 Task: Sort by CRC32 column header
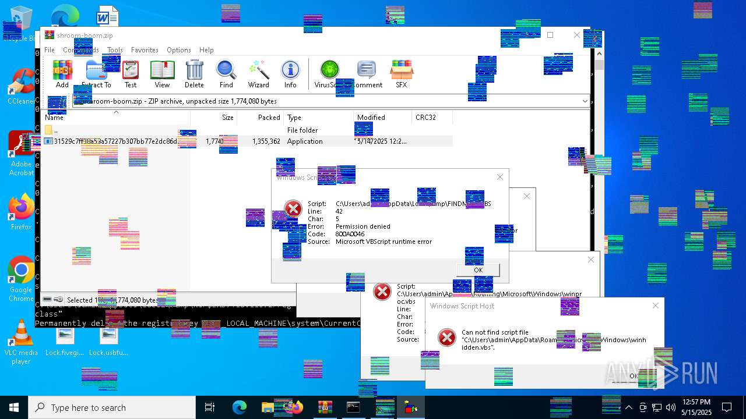tap(432, 117)
